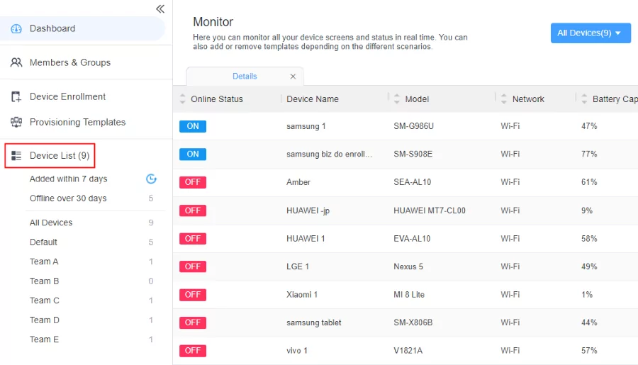This screenshot has height=365, width=638.
Task: Click OFF badge for vivo 1
Action: click(x=193, y=351)
